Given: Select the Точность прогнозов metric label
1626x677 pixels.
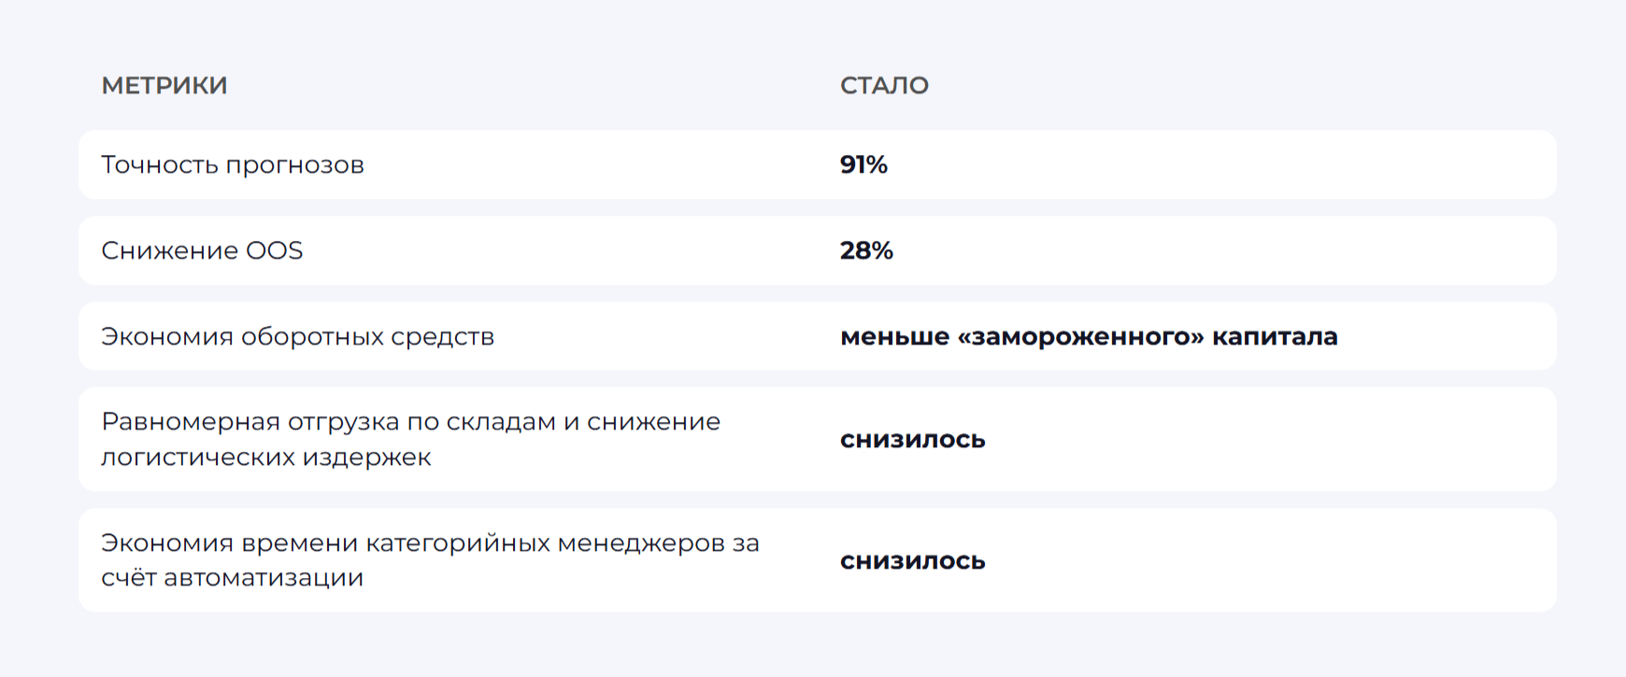Looking at the screenshot, I should (x=233, y=164).
